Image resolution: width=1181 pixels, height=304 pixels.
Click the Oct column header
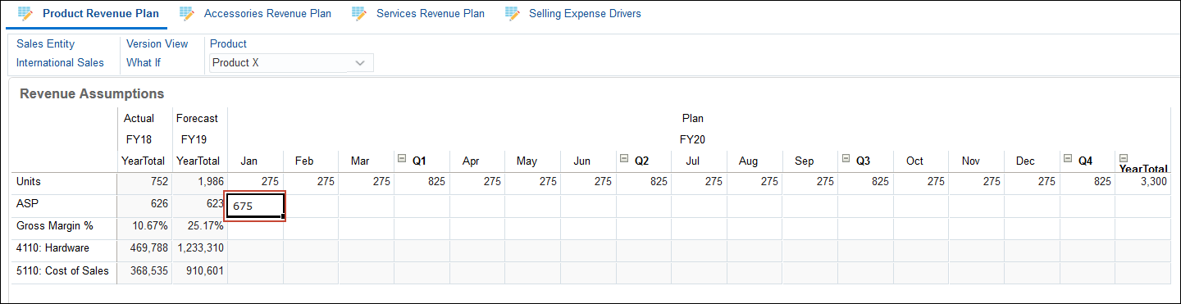[x=920, y=161]
